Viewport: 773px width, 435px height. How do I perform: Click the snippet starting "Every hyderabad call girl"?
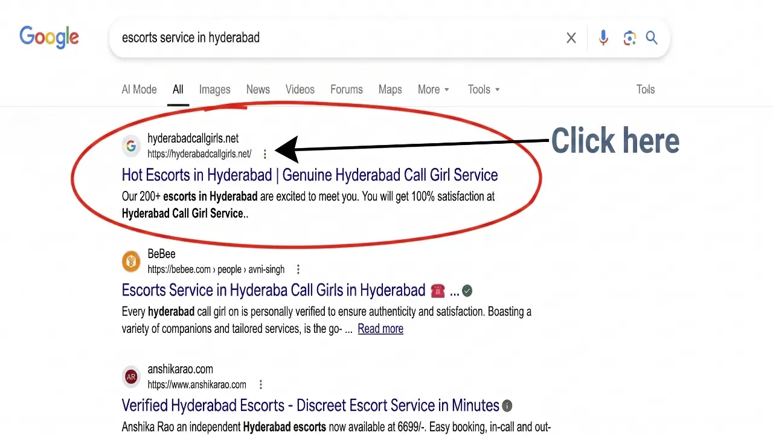point(327,320)
